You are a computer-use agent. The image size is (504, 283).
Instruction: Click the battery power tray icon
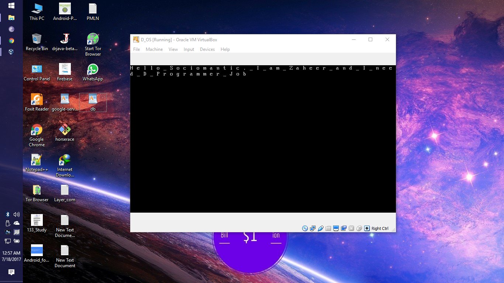tap(17, 241)
